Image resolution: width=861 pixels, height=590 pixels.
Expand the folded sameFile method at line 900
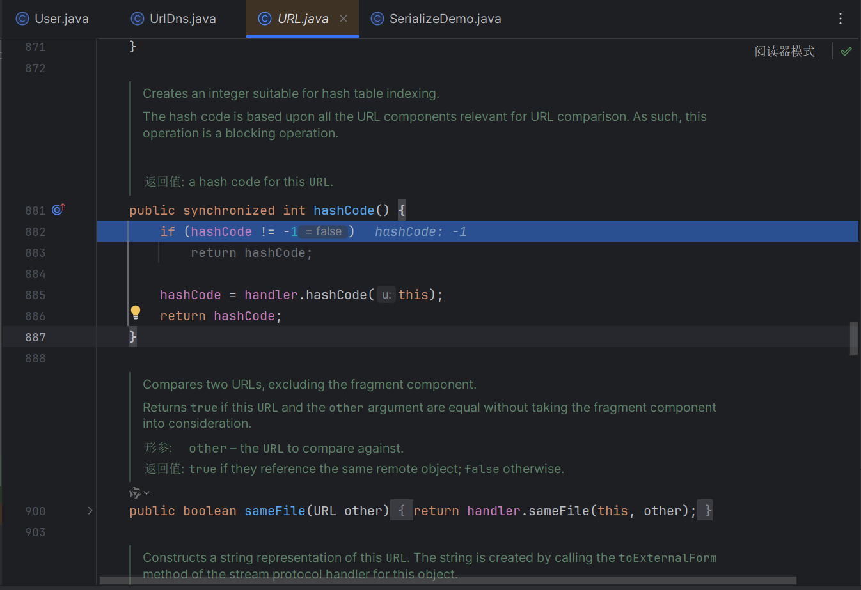90,511
